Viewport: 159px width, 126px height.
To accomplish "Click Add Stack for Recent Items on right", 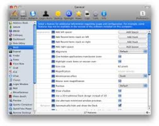I will [133, 42].
